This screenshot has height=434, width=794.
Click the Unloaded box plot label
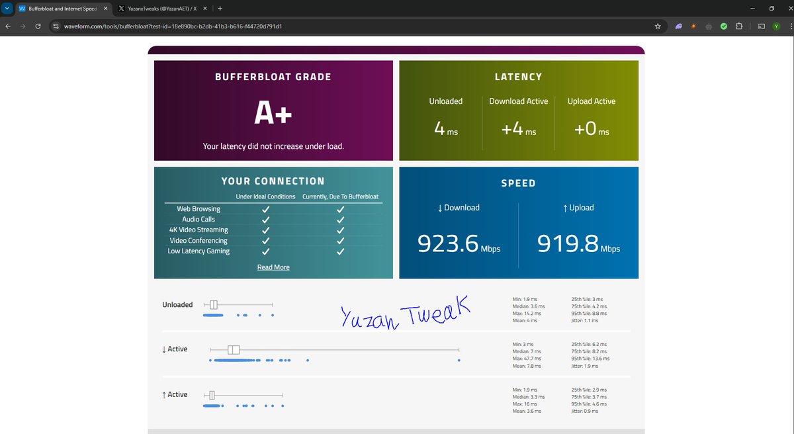[x=177, y=305]
